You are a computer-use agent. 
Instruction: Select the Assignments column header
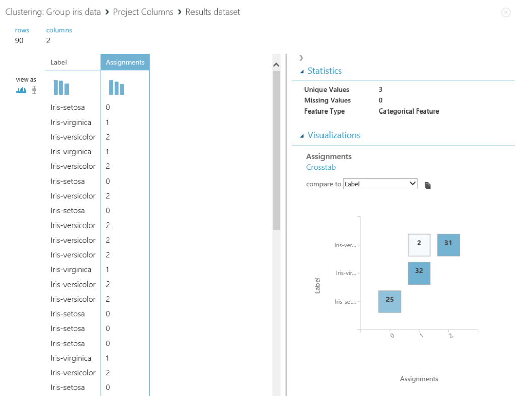pyautogui.click(x=125, y=62)
